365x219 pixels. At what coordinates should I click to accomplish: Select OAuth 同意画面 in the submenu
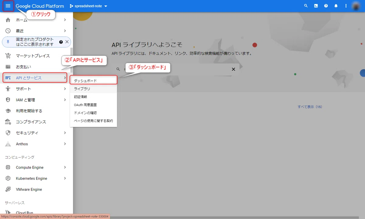pos(93,105)
